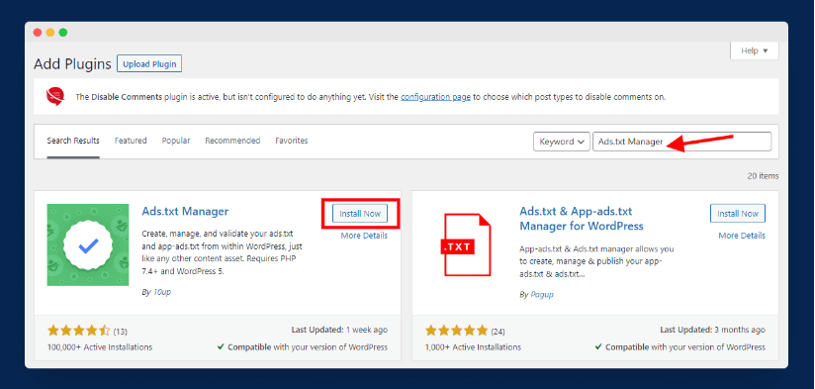Open More Details for Ads.txt Manager
This screenshot has height=389, width=815.
364,236
